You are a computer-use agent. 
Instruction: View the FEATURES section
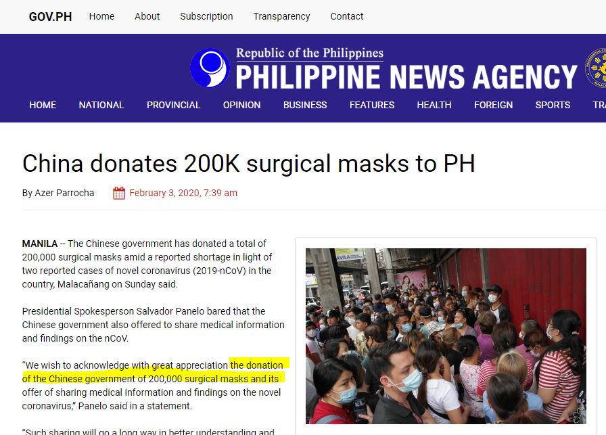pyautogui.click(x=372, y=105)
